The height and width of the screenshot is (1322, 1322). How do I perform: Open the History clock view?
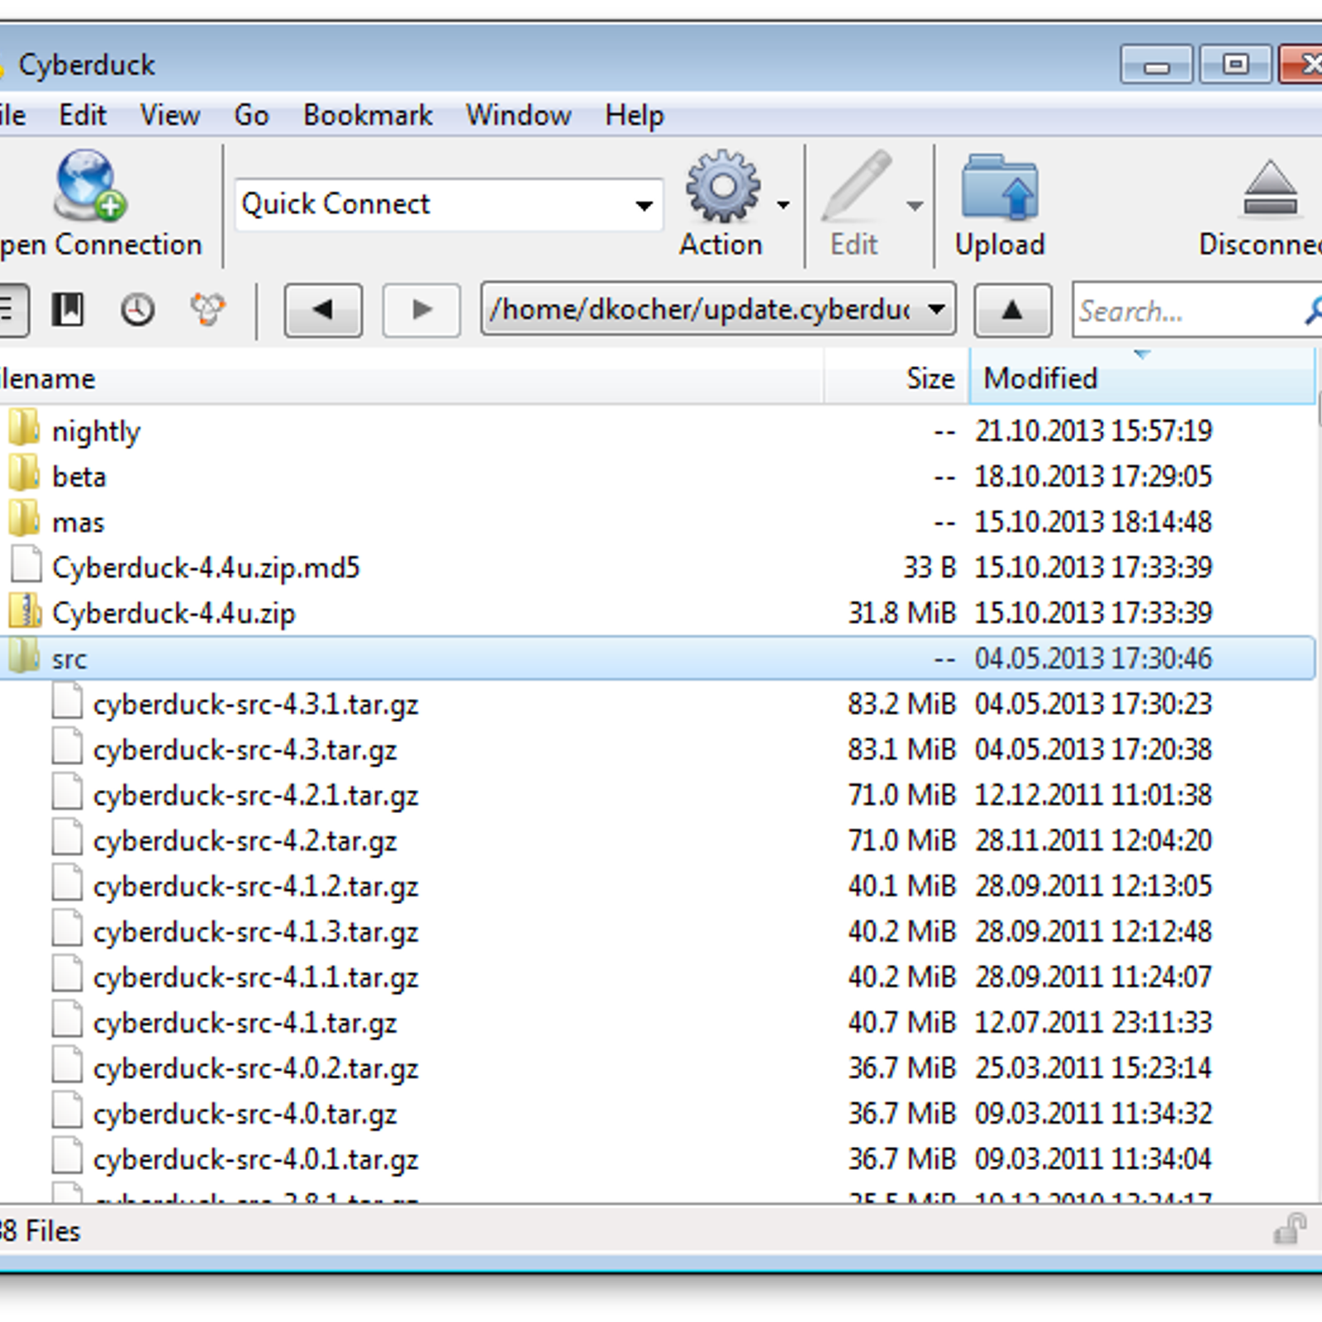click(x=137, y=310)
